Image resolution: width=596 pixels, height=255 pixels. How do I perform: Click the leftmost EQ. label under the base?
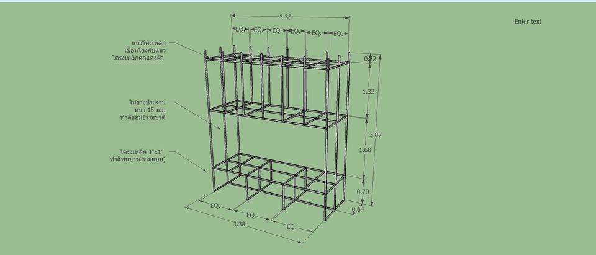[215, 205]
